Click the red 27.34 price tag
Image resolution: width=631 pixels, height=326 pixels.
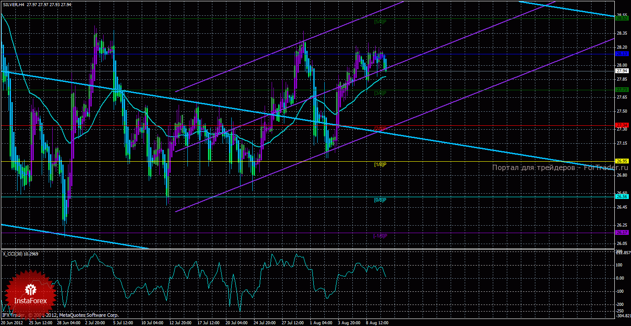point(622,125)
